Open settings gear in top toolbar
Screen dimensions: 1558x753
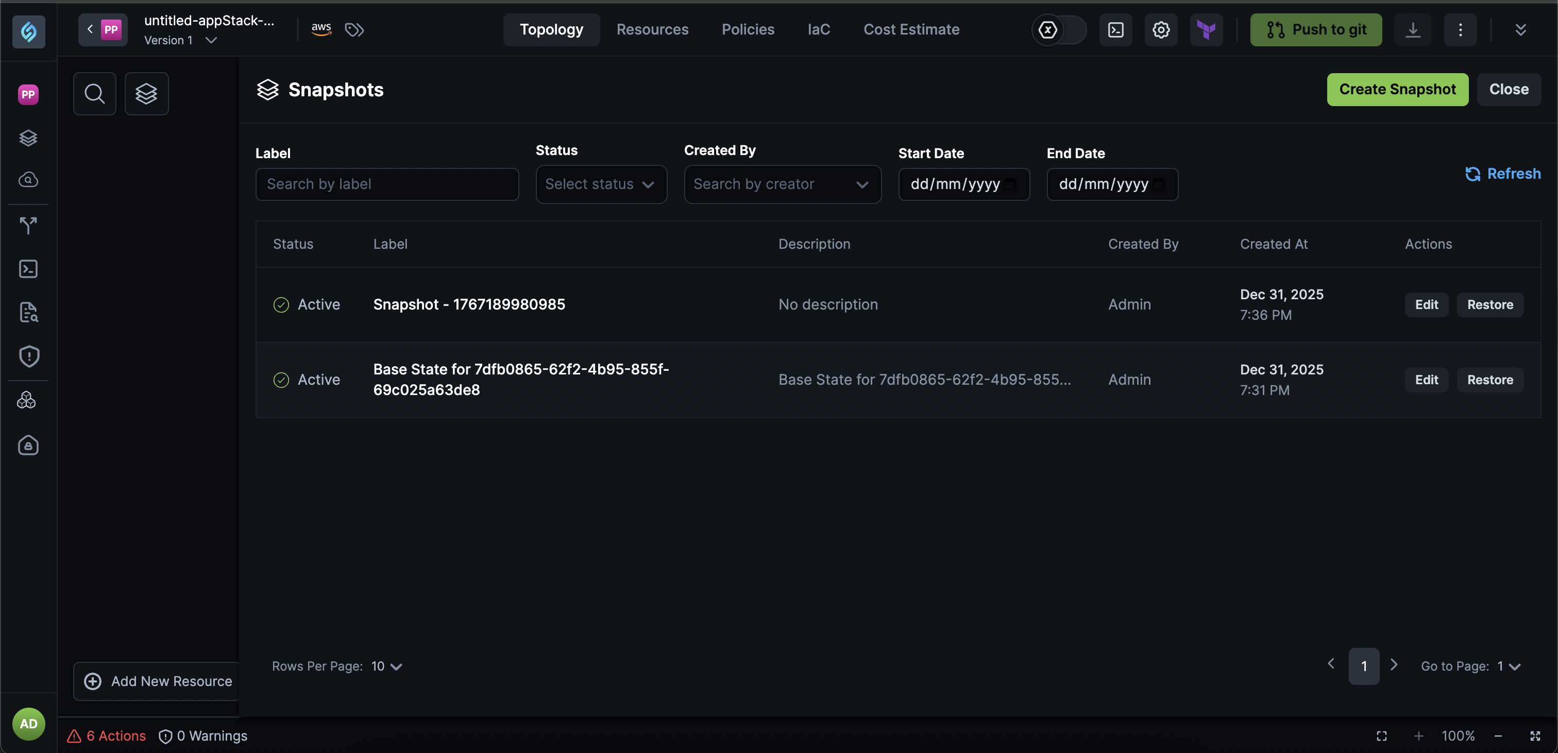[x=1161, y=30]
